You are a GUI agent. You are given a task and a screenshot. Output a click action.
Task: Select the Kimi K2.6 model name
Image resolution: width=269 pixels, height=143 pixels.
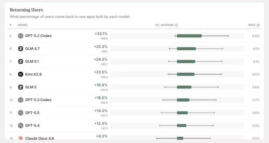tap(34, 74)
